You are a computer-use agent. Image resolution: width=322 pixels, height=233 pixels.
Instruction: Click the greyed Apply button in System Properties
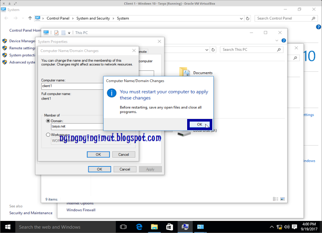point(150,169)
